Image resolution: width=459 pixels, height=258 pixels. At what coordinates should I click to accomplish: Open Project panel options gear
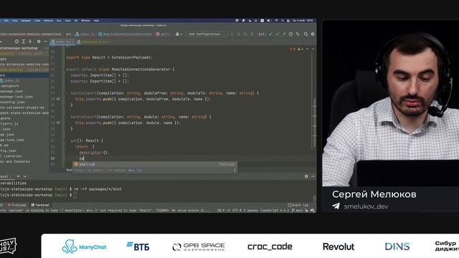pyautogui.click(x=38, y=42)
